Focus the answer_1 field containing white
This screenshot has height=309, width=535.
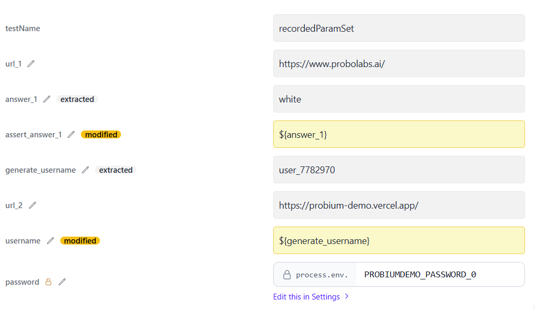399,99
